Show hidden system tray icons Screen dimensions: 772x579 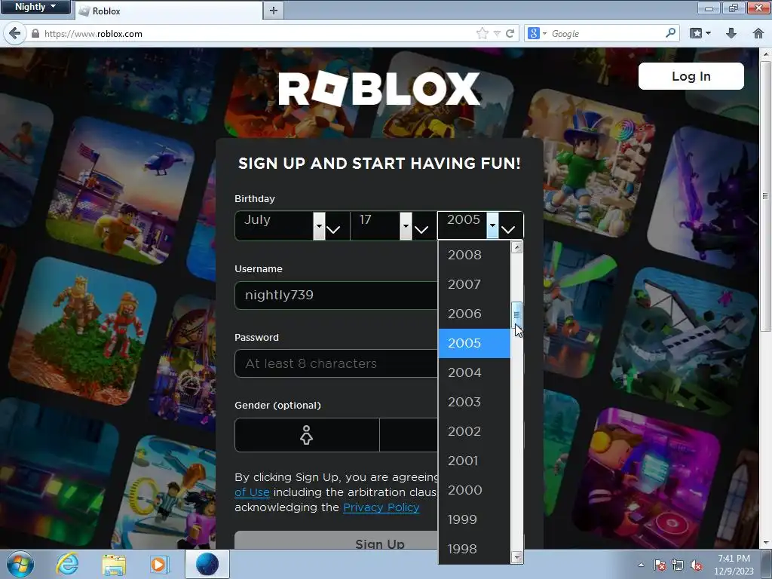(641, 565)
